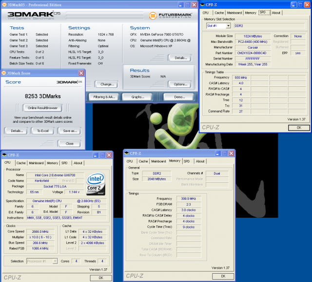312x282 pixels.
Task: Switch to Memory tab in SPD window
Action: point(251,13)
